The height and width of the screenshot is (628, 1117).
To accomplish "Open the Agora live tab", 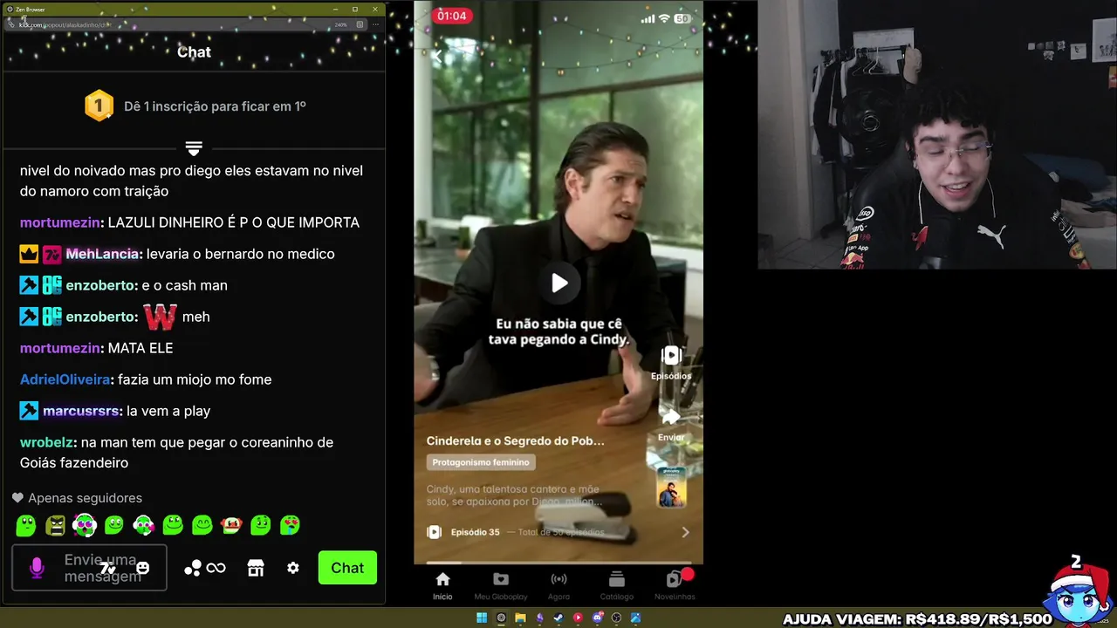I will point(558,585).
